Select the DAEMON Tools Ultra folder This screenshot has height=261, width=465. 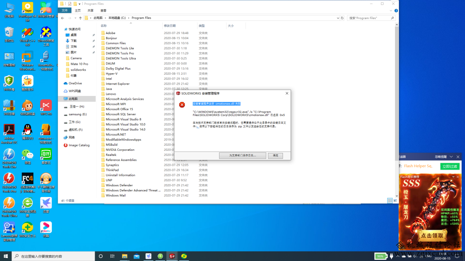[121, 58]
